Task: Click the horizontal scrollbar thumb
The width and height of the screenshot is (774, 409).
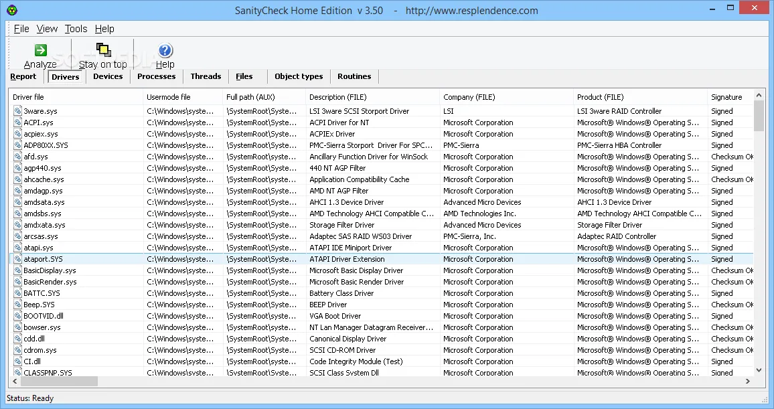Action: 59,381
